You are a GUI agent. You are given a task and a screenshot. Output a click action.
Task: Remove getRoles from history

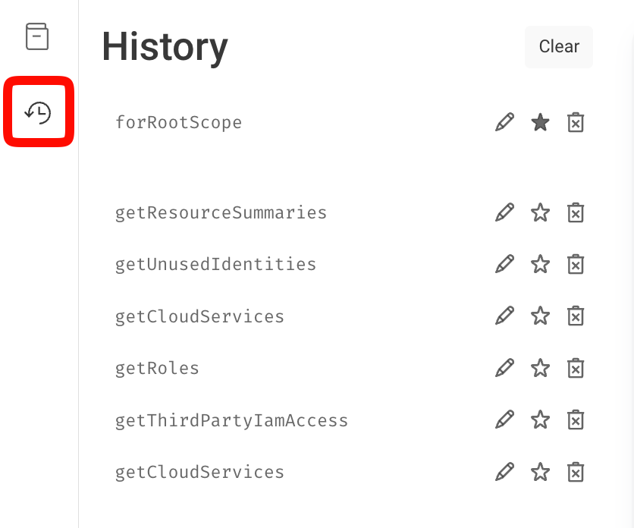point(576,369)
